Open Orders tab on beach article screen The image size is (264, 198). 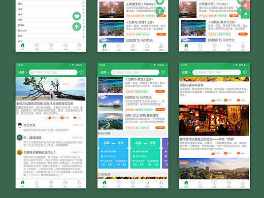point(37,182)
